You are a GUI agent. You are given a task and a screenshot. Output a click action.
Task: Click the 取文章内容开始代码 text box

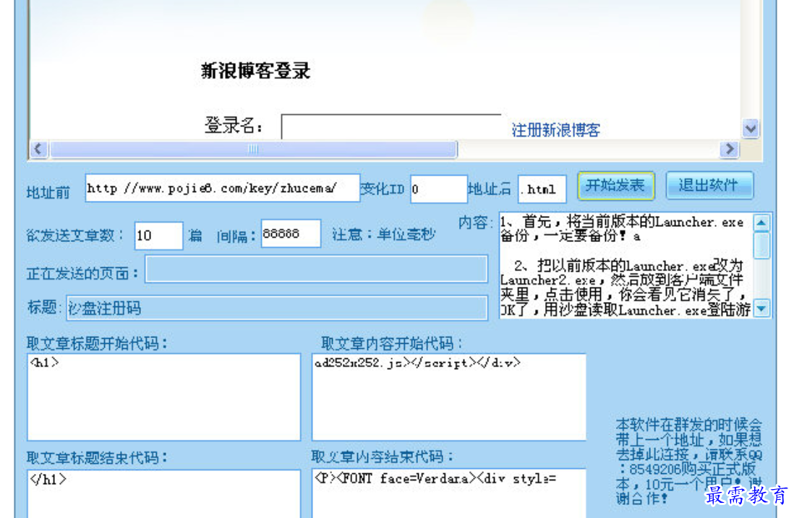coord(449,397)
